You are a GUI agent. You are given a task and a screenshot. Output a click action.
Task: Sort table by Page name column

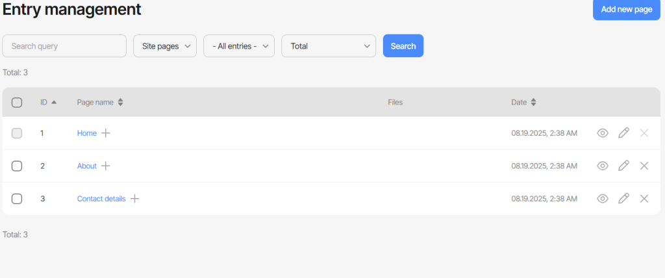click(x=100, y=102)
